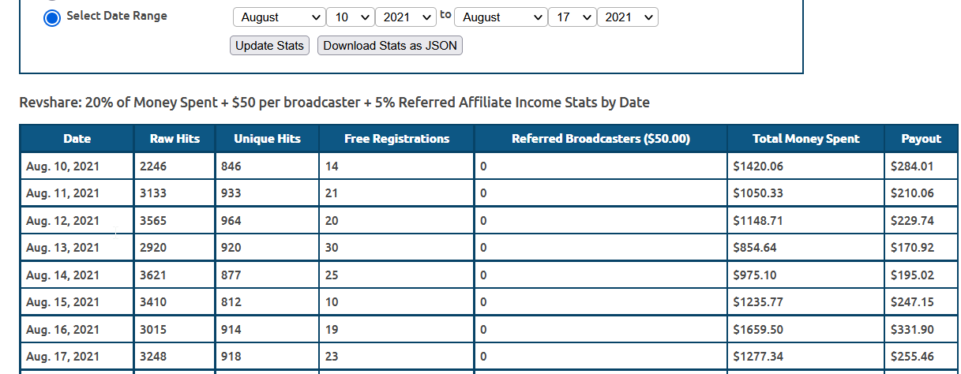Click raw hits value 3621

point(153,275)
